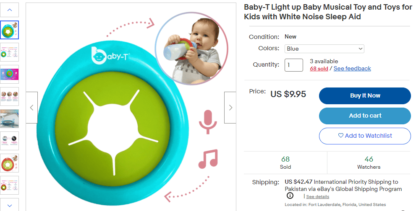Select the second product info thumbnail
The image size is (416, 211).
[10, 52]
